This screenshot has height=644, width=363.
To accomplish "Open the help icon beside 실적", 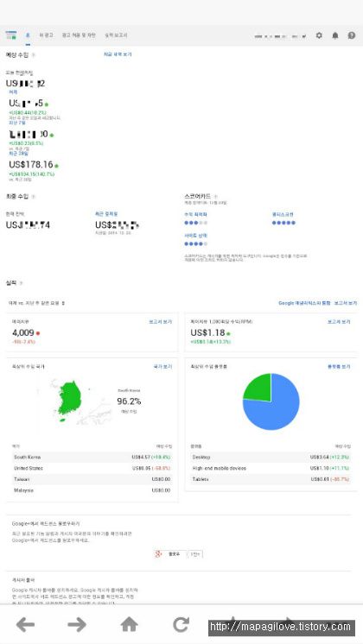I will [x=21, y=283].
